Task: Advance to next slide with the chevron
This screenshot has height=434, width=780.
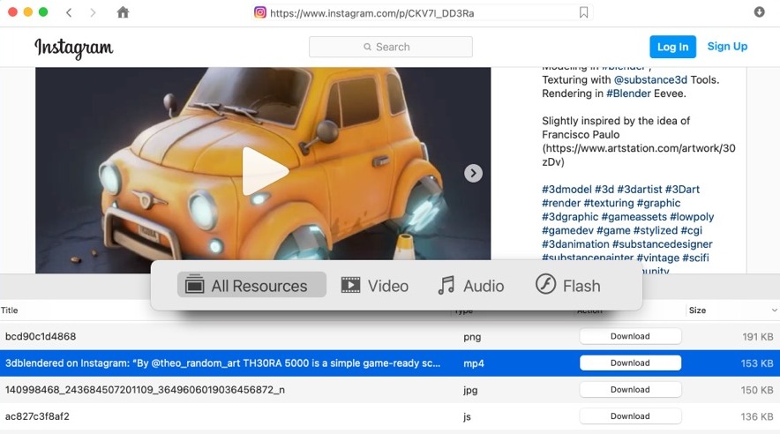Action: tap(473, 173)
